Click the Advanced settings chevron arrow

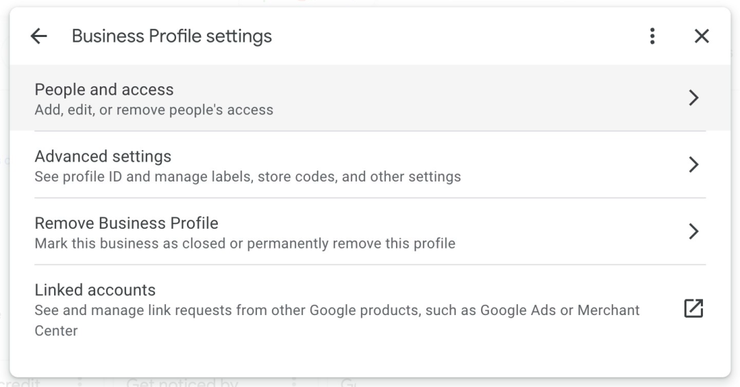click(x=693, y=164)
